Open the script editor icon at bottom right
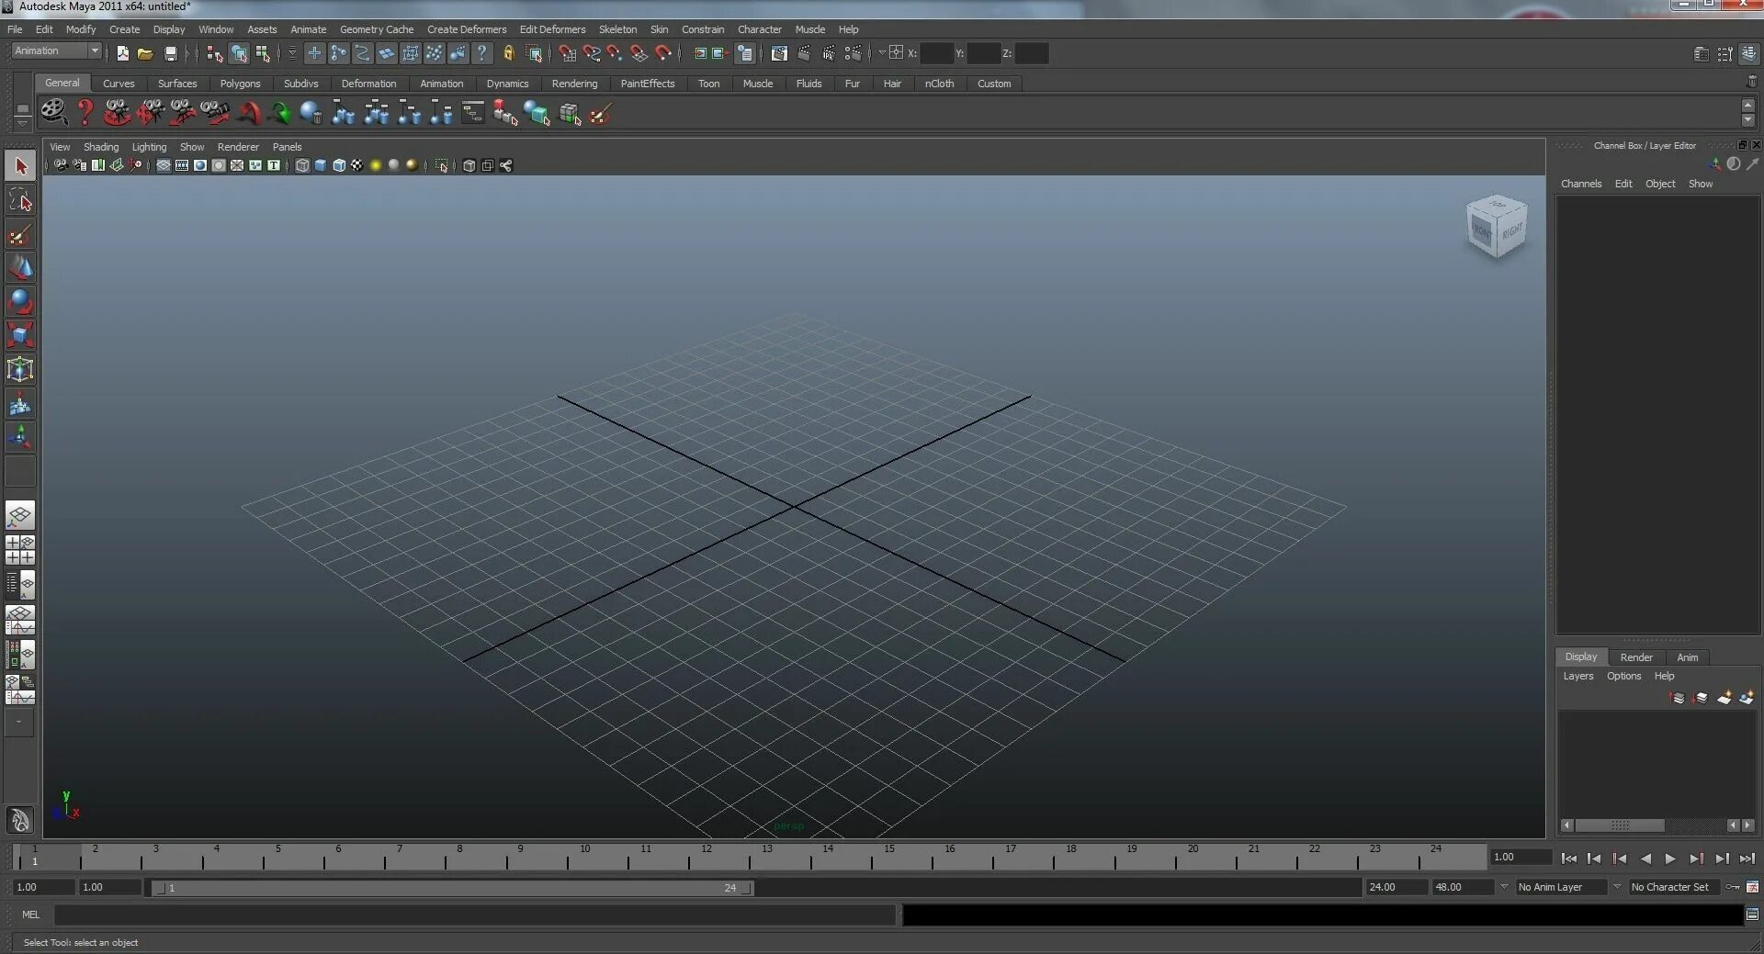The width and height of the screenshot is (1764, 954). [1752, 915]
